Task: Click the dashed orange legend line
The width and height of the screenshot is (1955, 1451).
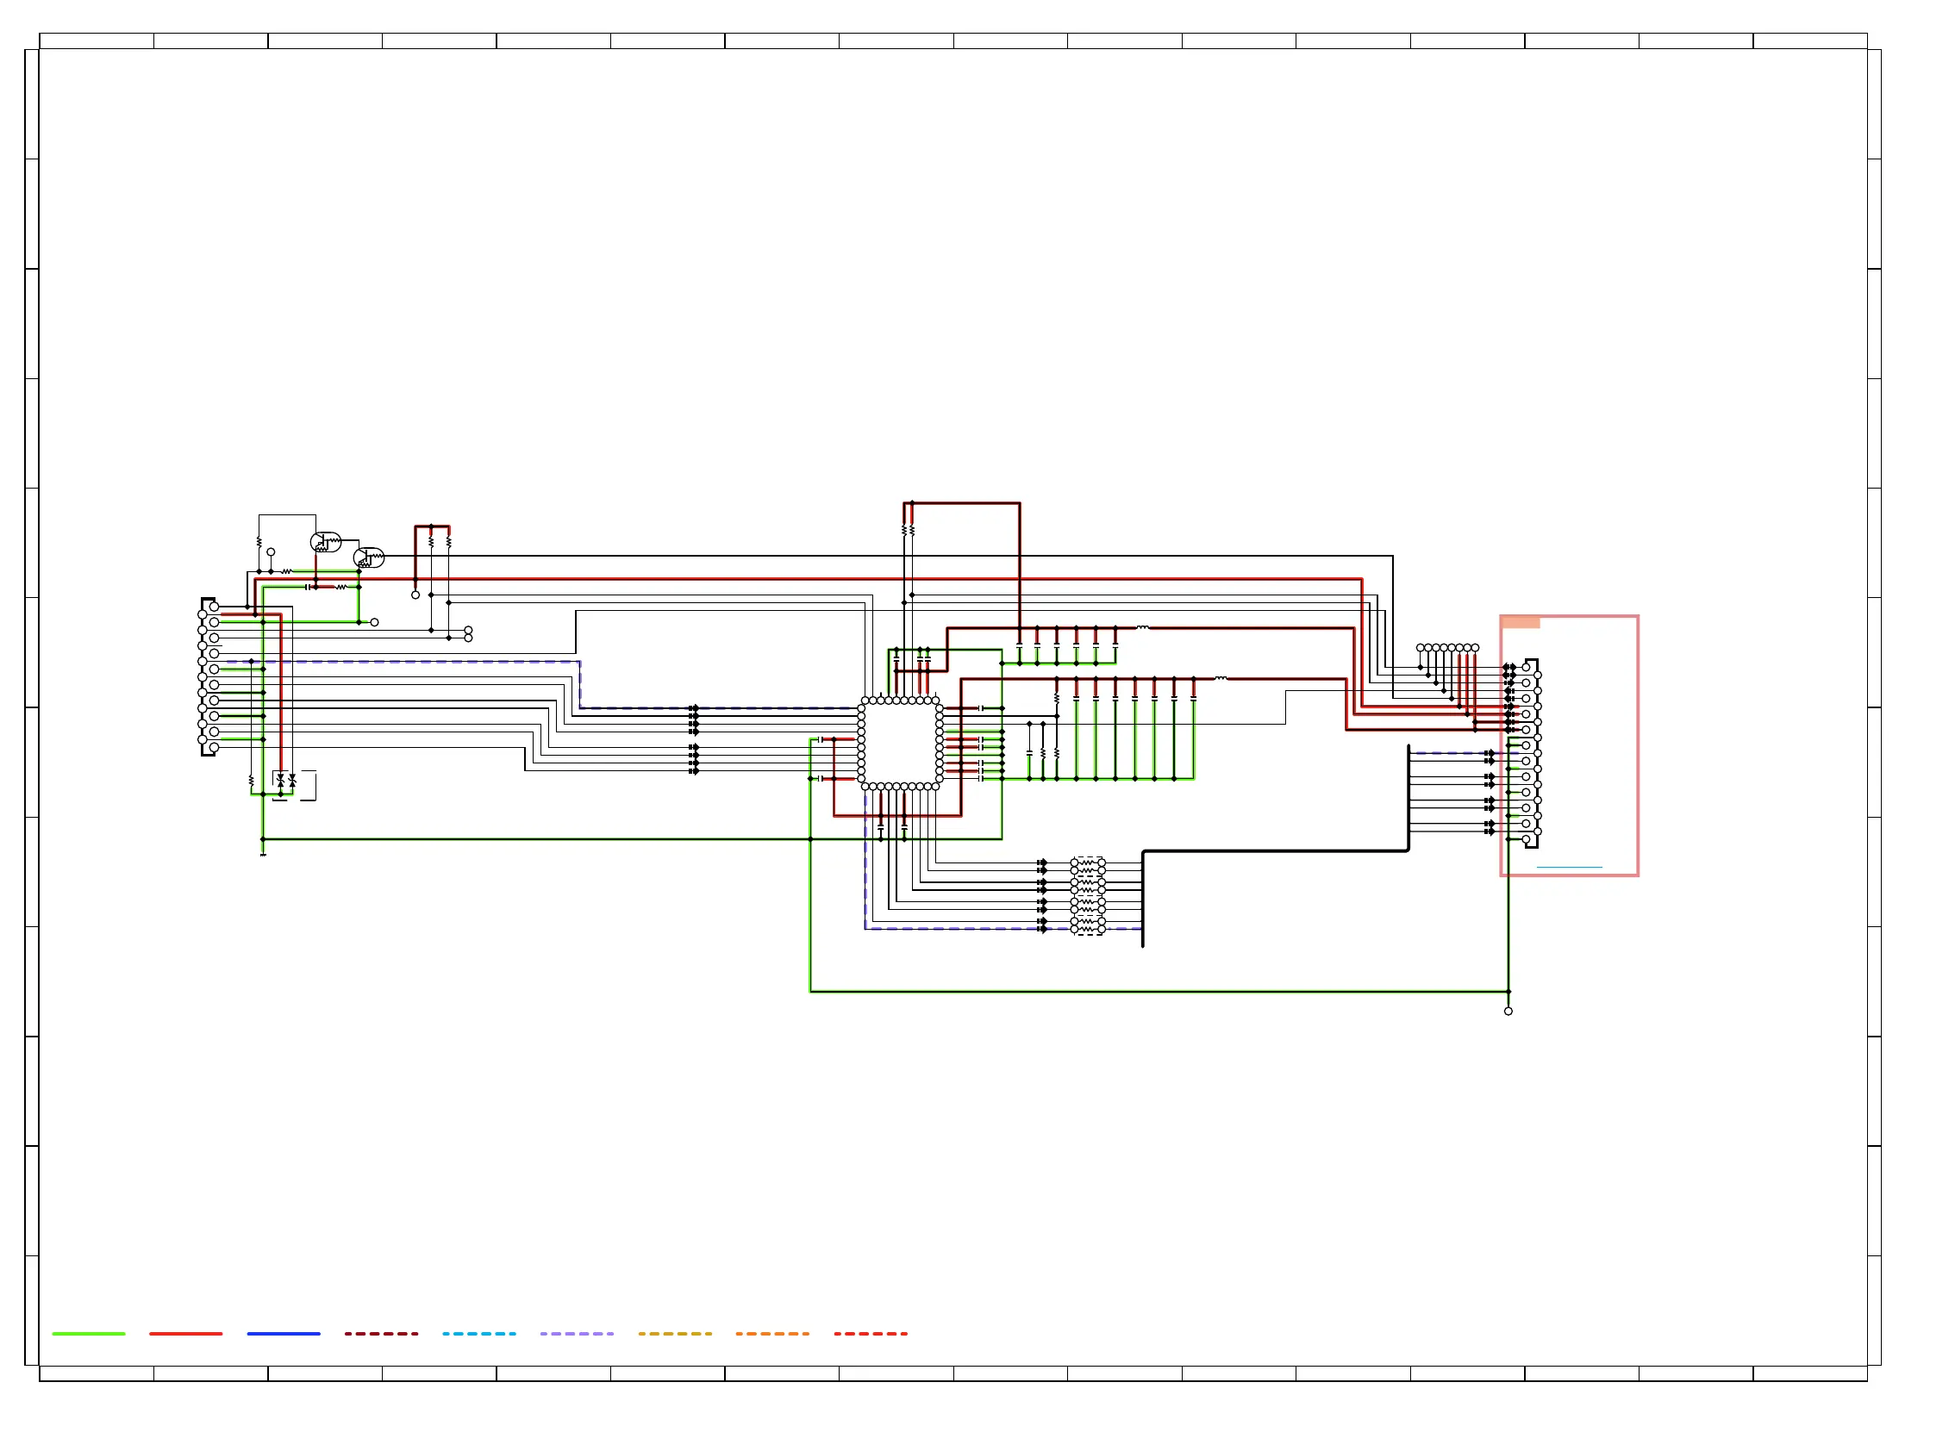Action: [772, 1334]
